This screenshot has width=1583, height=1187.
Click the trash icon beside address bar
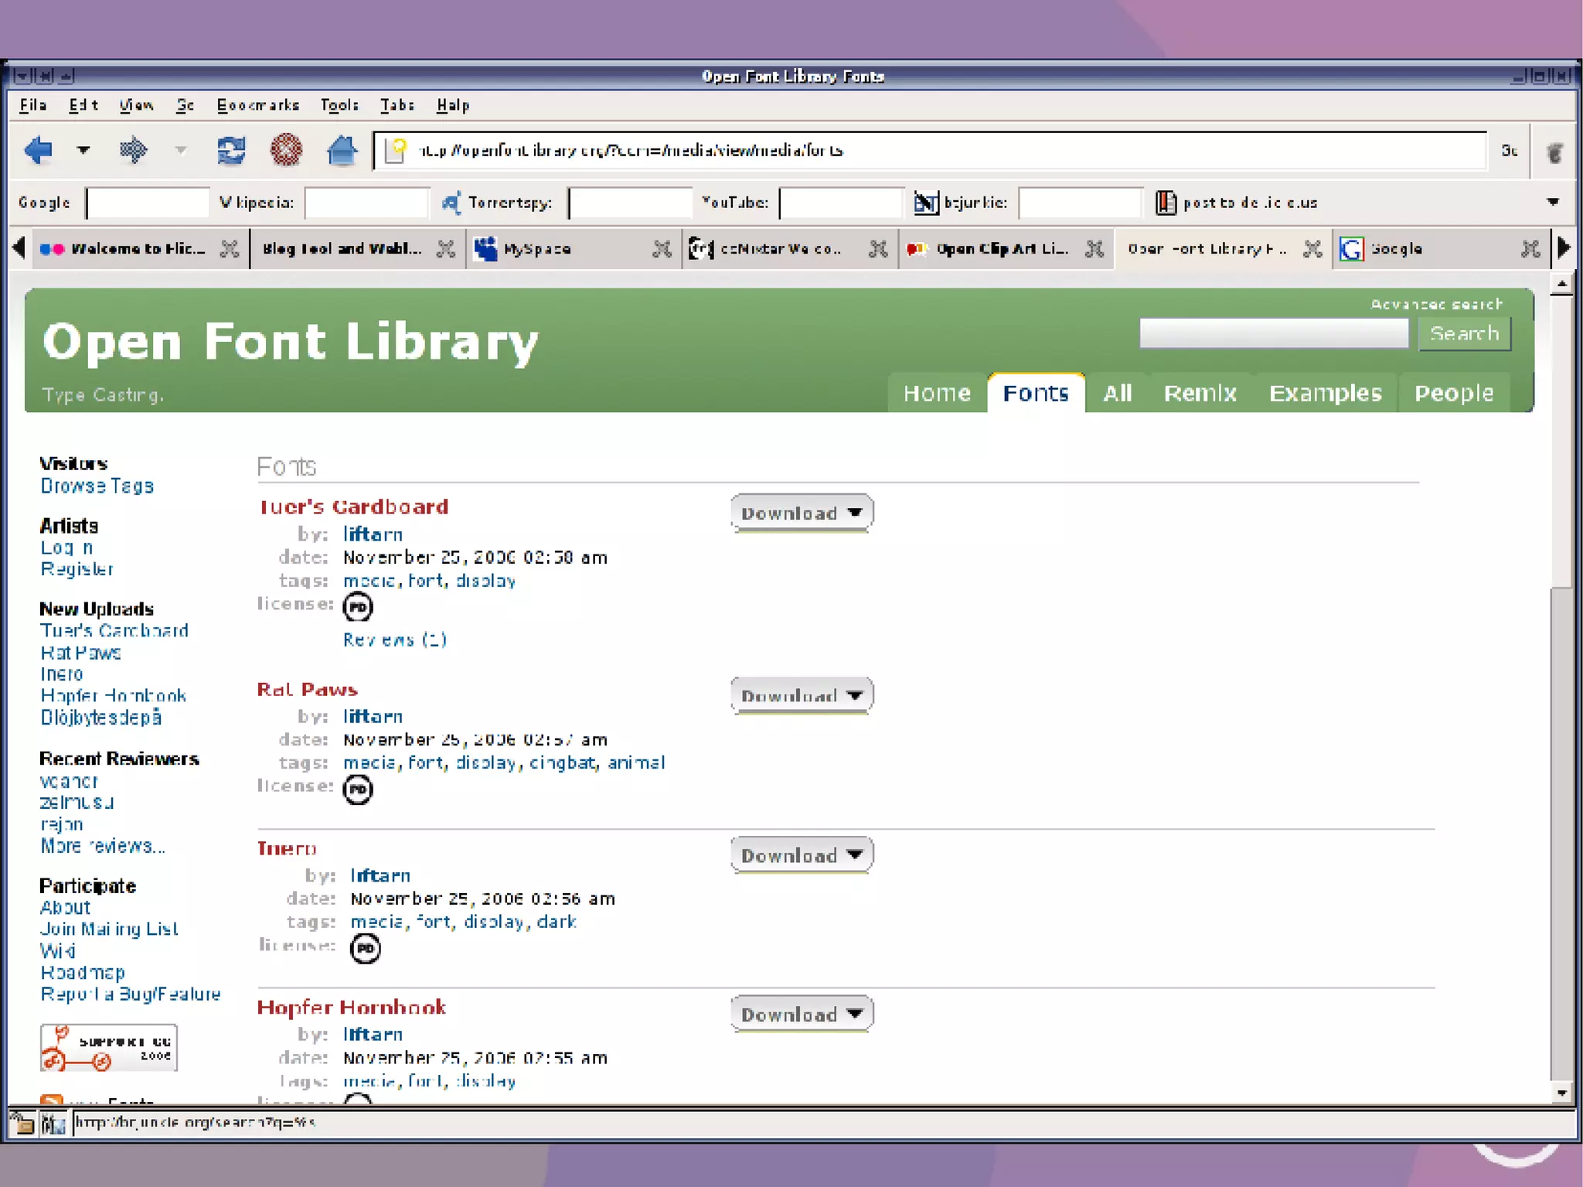tap(1554, 152)
